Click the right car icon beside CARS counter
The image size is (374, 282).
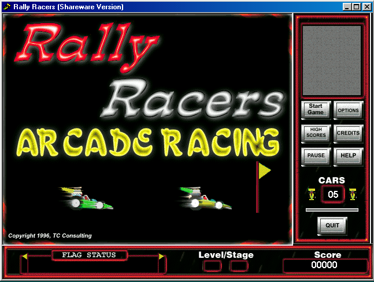click(x=353, y=194)
